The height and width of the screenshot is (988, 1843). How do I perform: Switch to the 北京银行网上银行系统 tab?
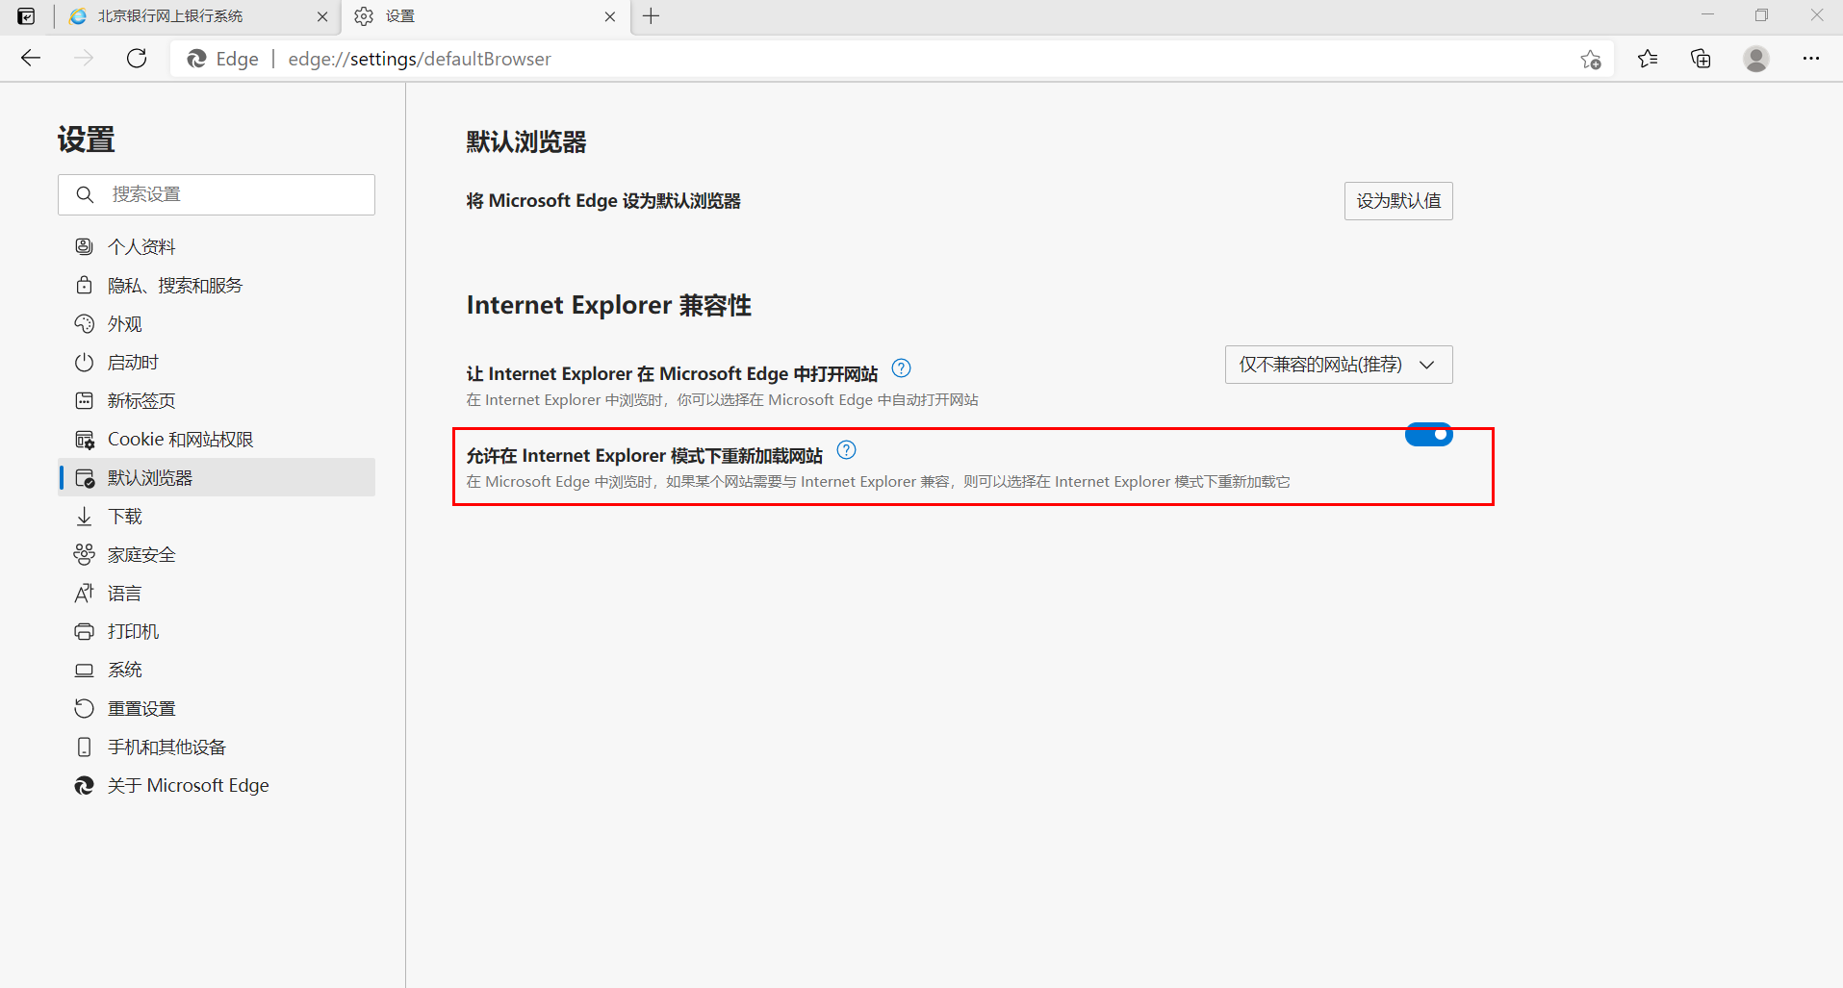pos(197,16)
